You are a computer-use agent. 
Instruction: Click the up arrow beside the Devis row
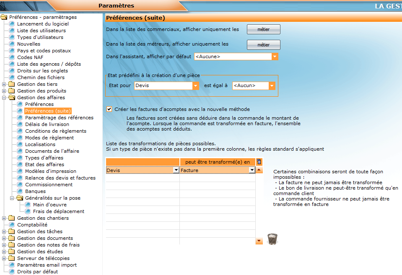pos(259,170)
